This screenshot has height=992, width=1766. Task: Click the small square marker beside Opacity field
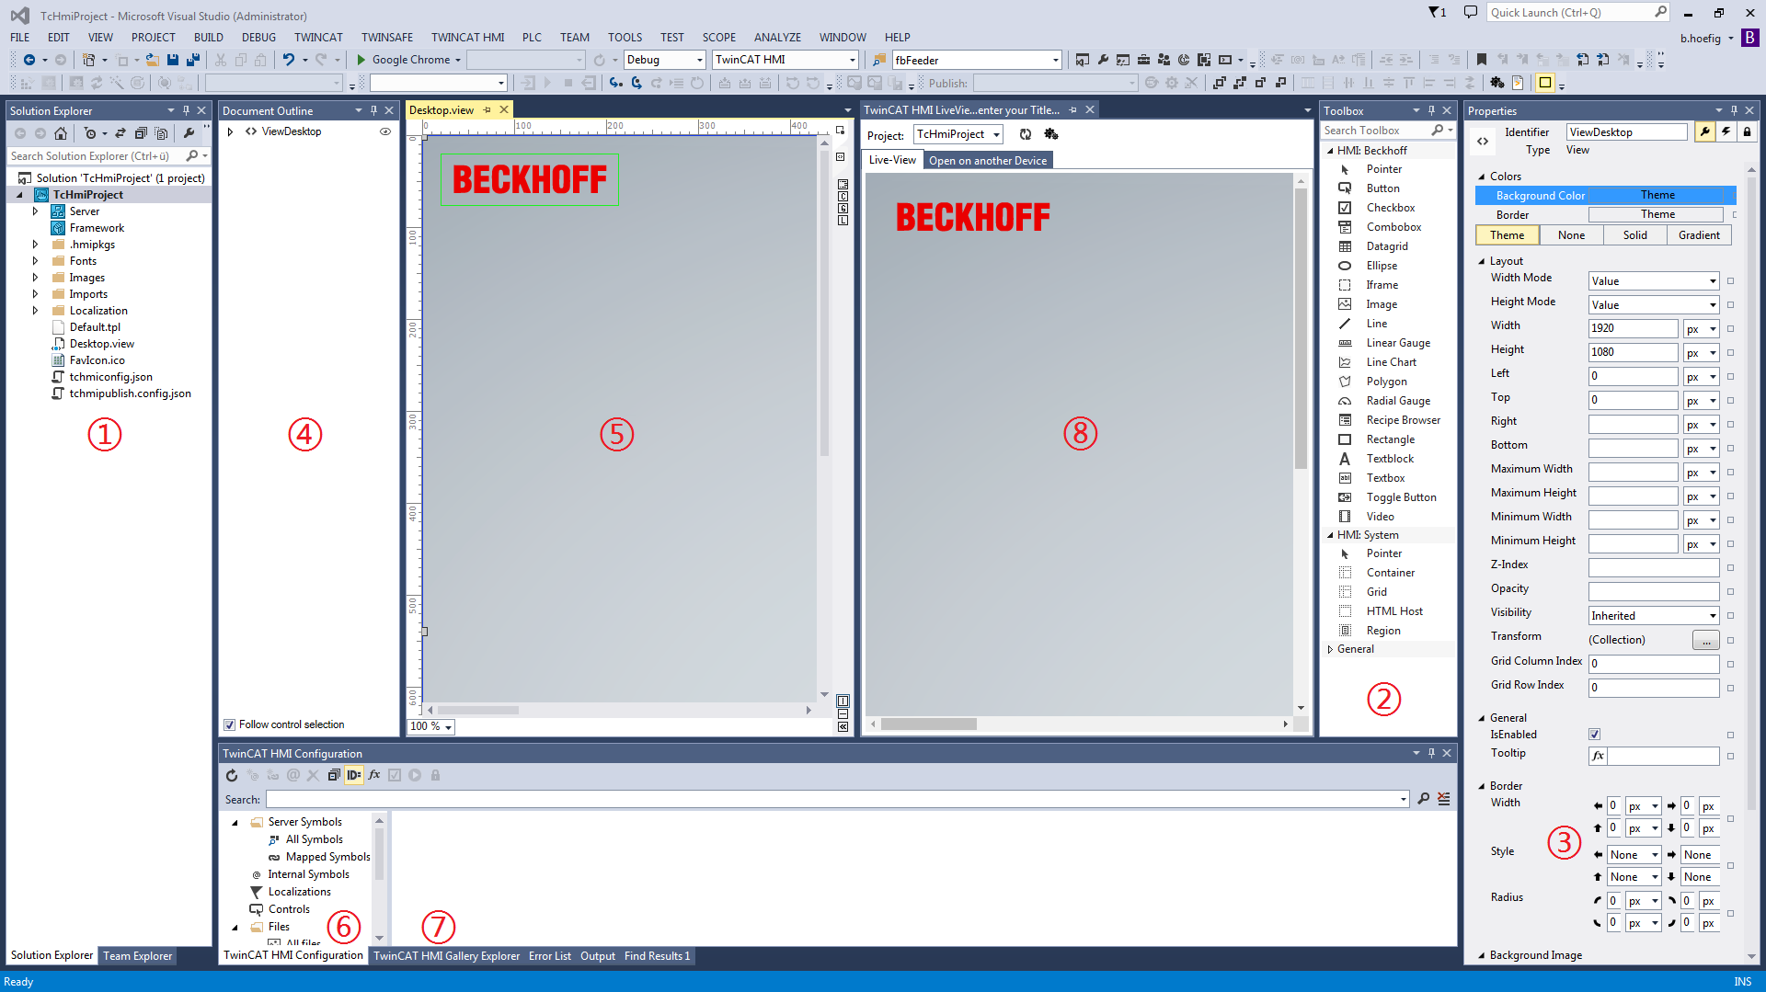point(1730,592)
